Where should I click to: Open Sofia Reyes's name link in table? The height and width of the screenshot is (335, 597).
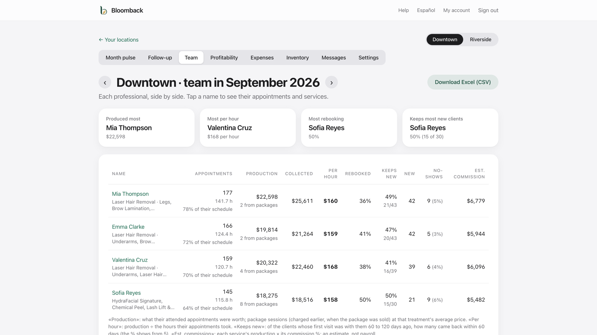click(x=126, y=293)
